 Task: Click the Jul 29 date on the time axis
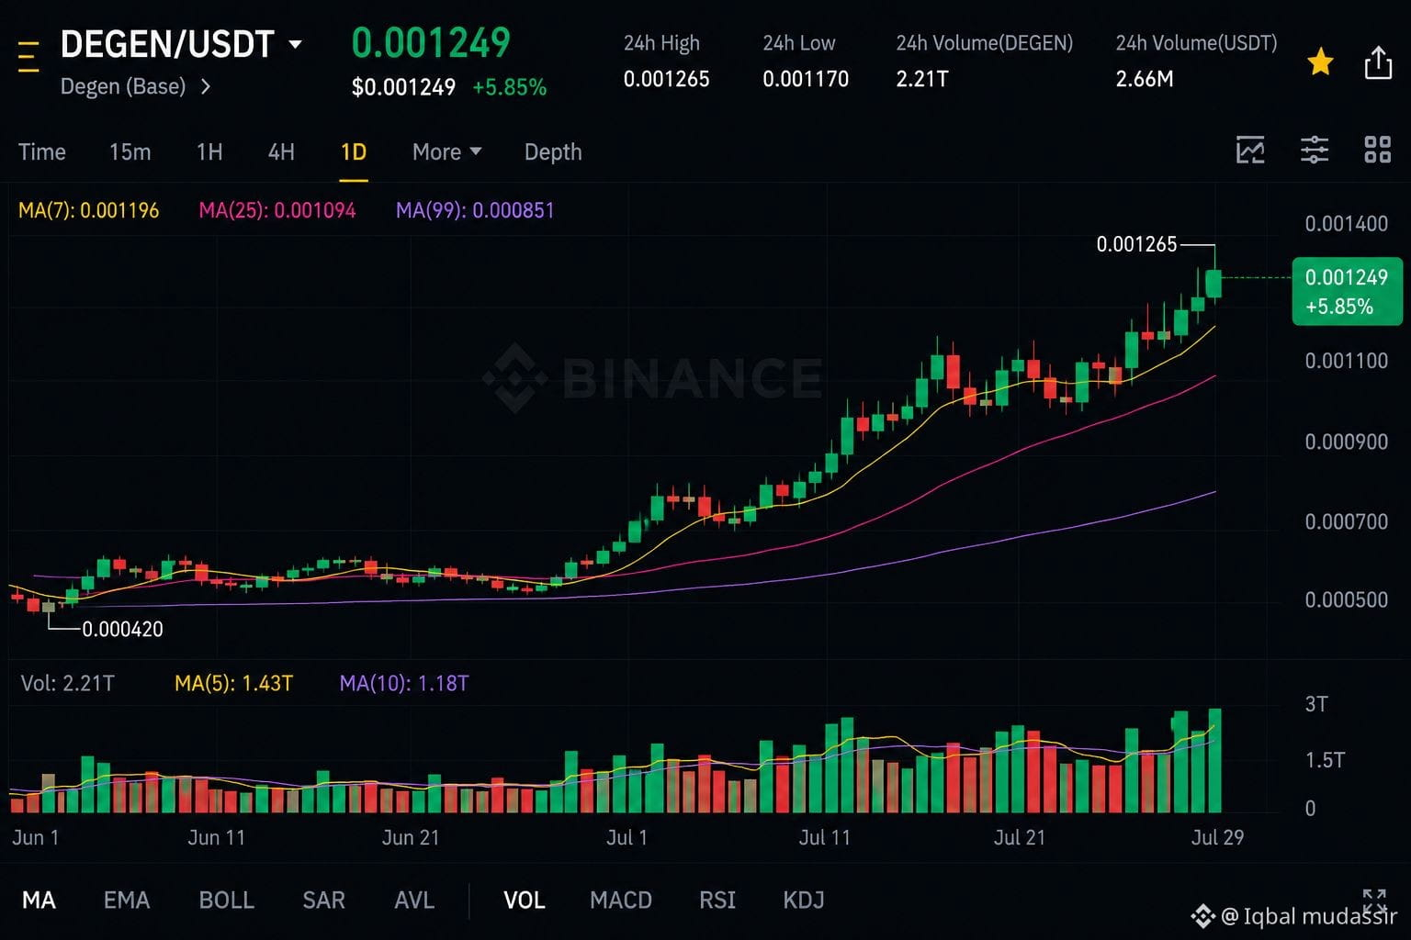[x=1217, y=837]
